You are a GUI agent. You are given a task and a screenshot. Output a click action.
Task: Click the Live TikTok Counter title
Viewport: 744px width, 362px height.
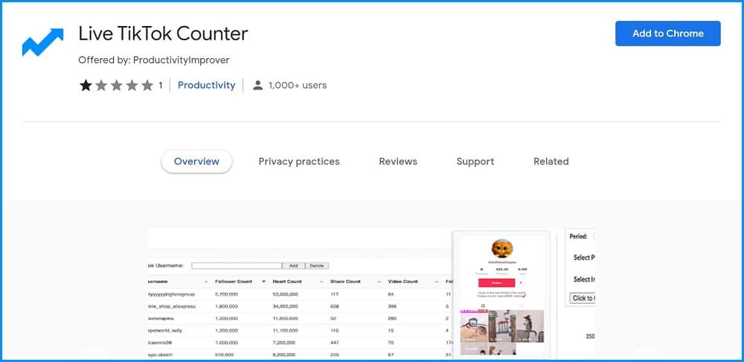pos(163,34)
